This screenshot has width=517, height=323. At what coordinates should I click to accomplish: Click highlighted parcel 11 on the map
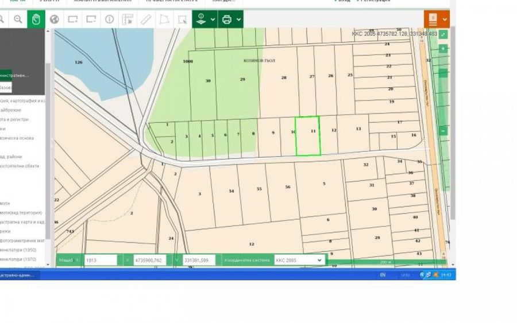click(307, 136)
